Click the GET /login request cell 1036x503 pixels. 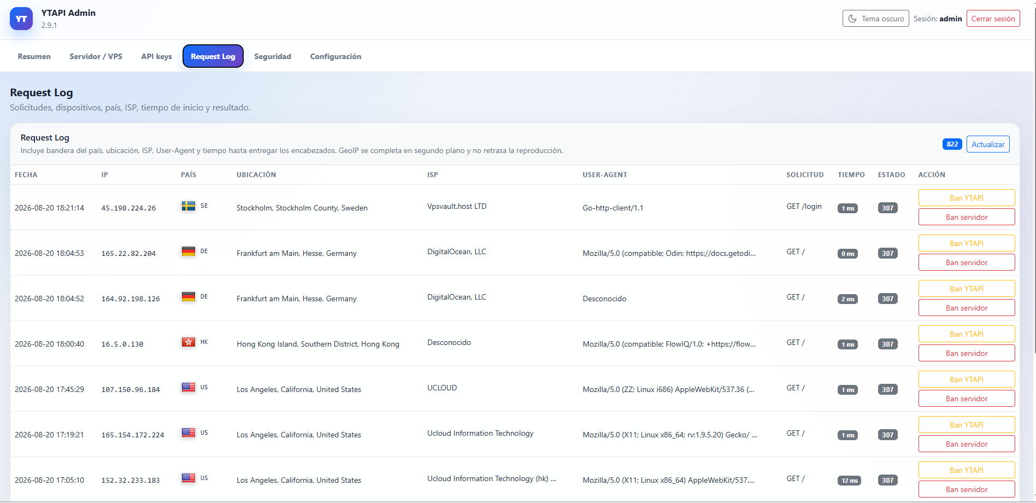point(804,206)
